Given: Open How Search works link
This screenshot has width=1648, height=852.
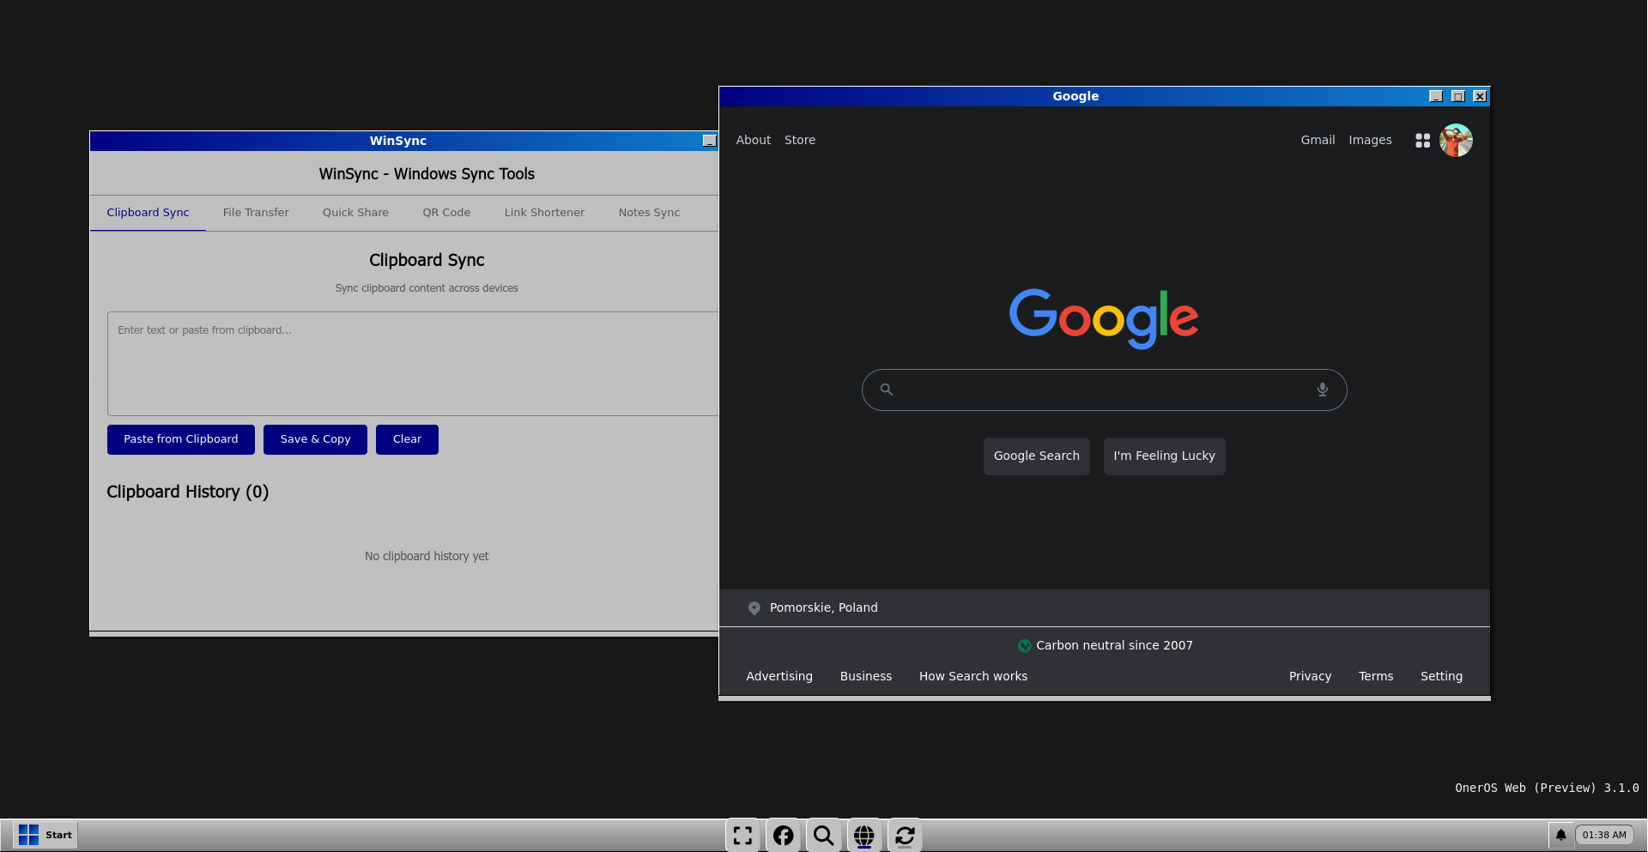Looking at the screenshot, I should [973, 677].
